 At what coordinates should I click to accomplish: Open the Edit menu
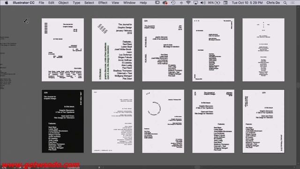tap(51, 3)
